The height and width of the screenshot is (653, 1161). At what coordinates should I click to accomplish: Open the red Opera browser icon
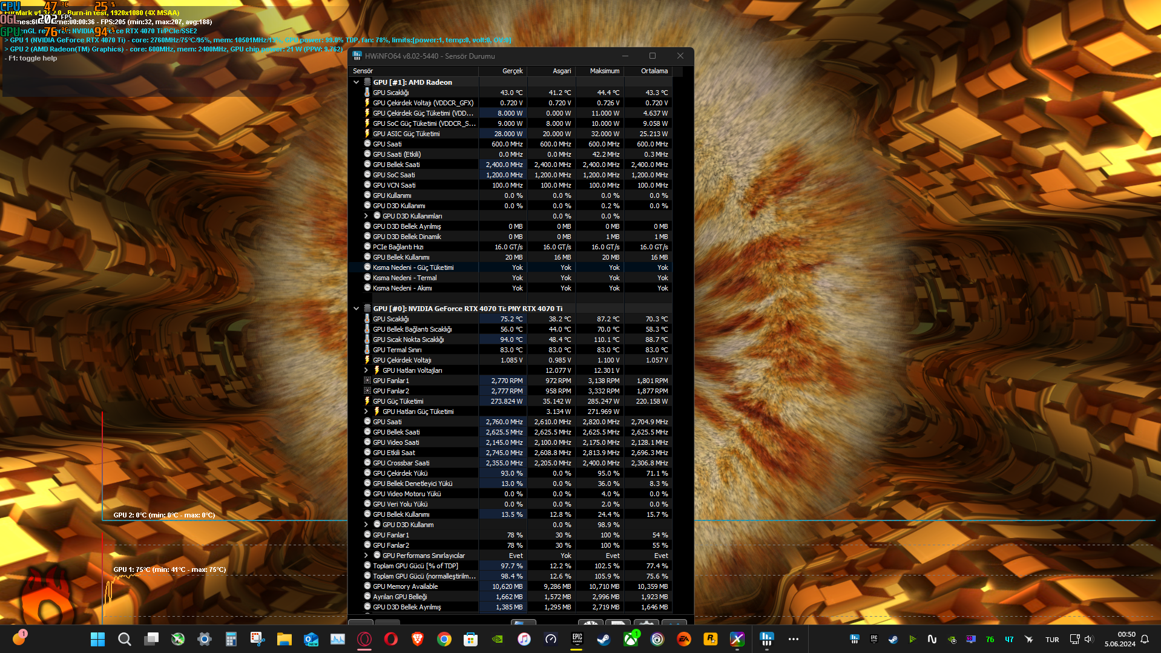tap(391, 639)
